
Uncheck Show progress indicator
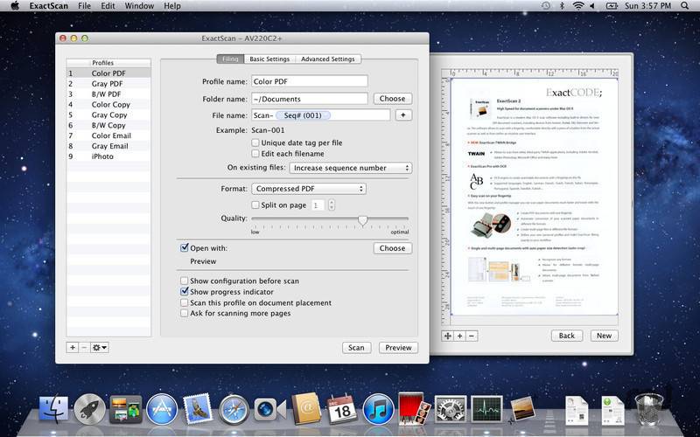(x=185, y=292)
